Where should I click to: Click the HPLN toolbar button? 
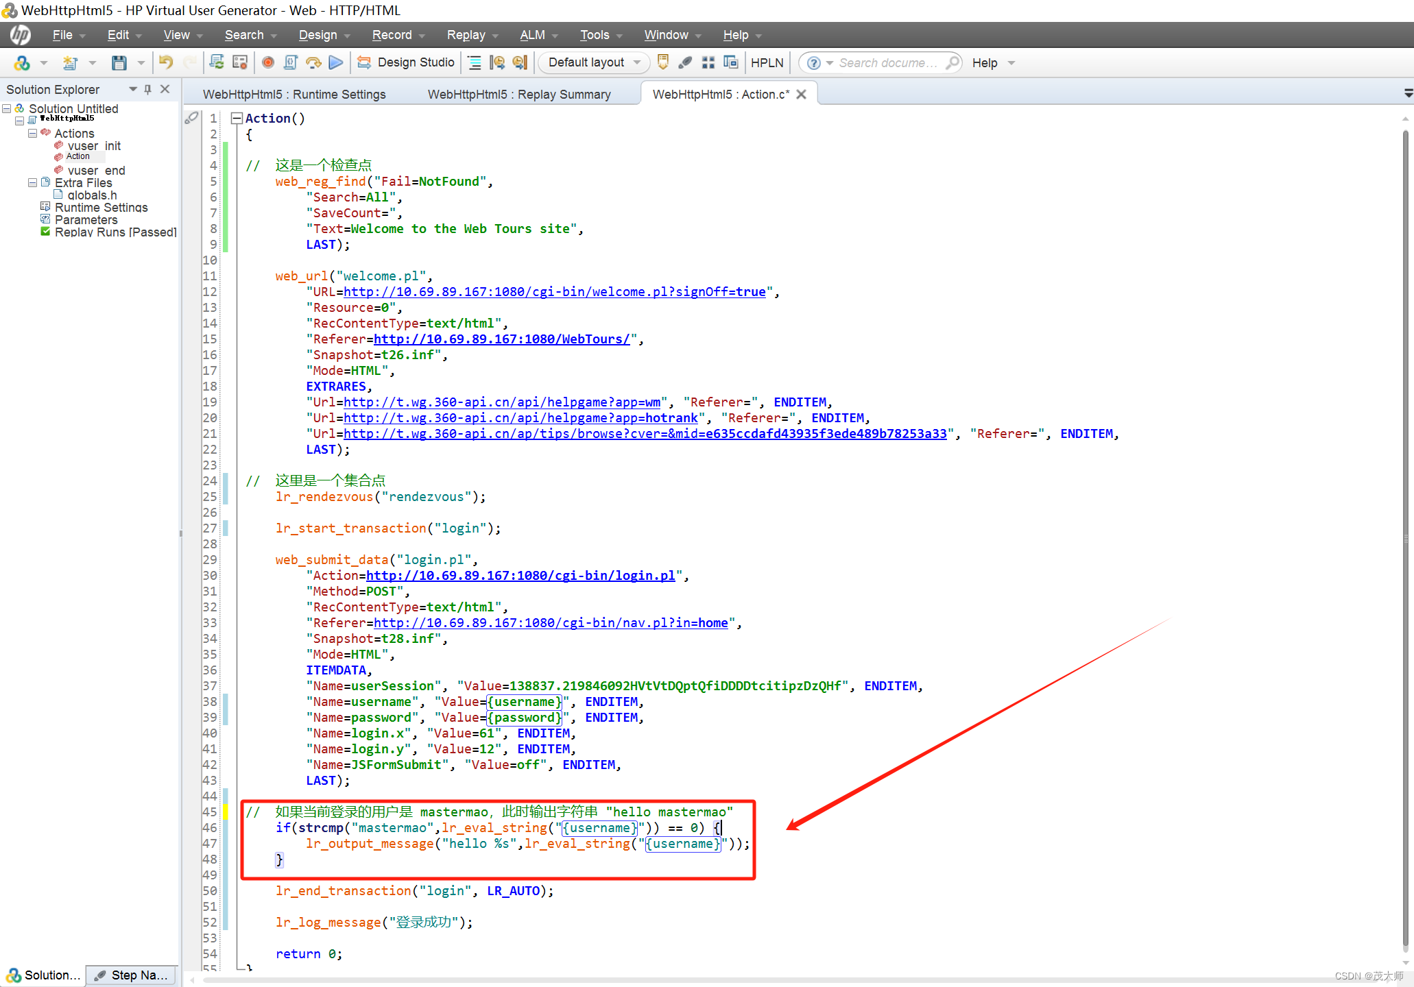[x=767, y=62]
